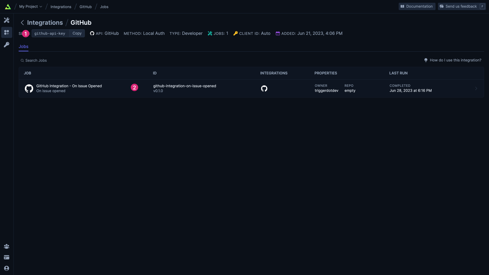Click the jobs tools icon beside JOBS: 1
This screenshot has height=275, width=489.
click(210, 33)
